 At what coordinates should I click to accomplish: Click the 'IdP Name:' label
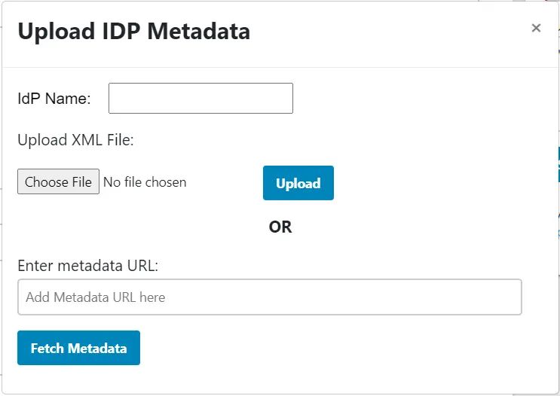54,99
